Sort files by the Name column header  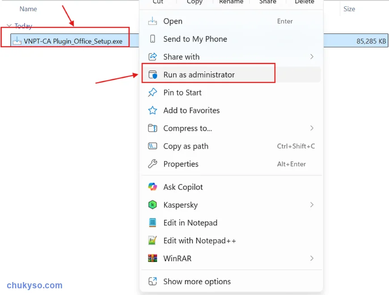28,9
